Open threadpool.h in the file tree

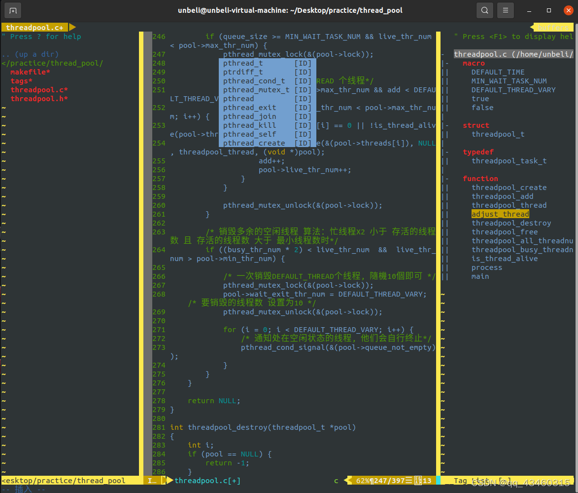(x=39, y=99)
